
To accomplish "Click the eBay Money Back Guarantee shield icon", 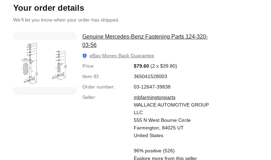I will pyautogui.click(x=84, y=56).
